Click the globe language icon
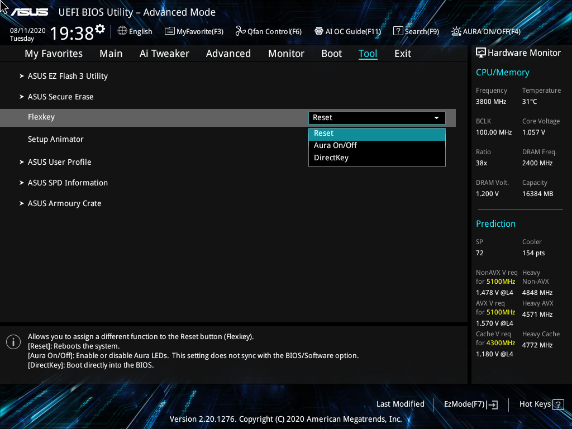572x429 pixels. pyautogui.click(x=122, y=31)
